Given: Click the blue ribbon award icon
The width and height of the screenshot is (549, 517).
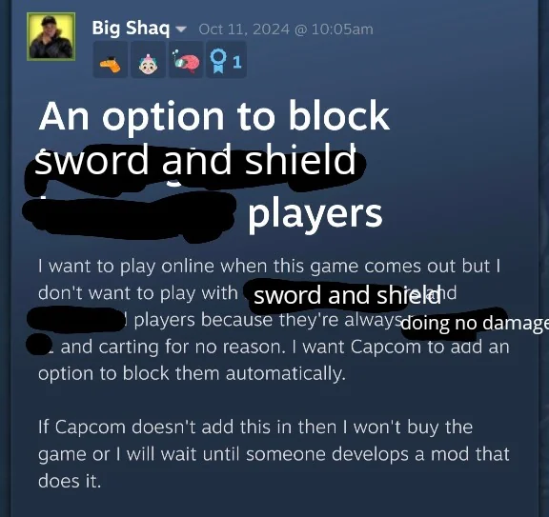Looking at the screenshot, I should (218, 61).
